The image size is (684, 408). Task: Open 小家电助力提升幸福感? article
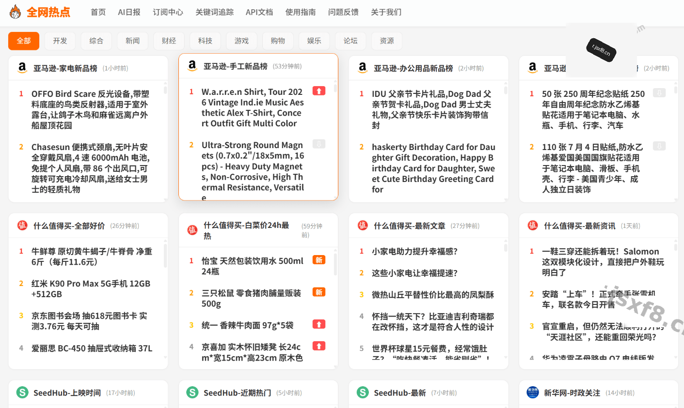coord(415,251)
